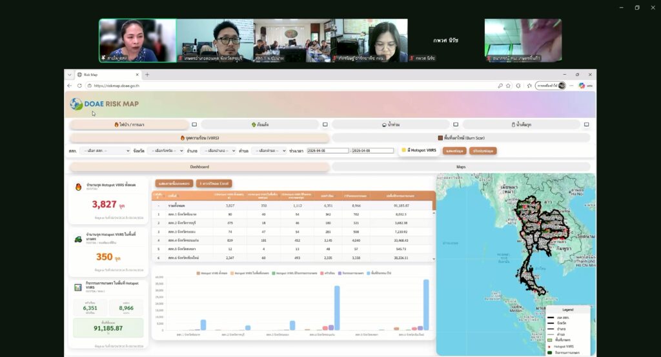This screenshot has width=661, height=357.
Task: Open the browser Copilot icon
Action: (x=582, y=86)
